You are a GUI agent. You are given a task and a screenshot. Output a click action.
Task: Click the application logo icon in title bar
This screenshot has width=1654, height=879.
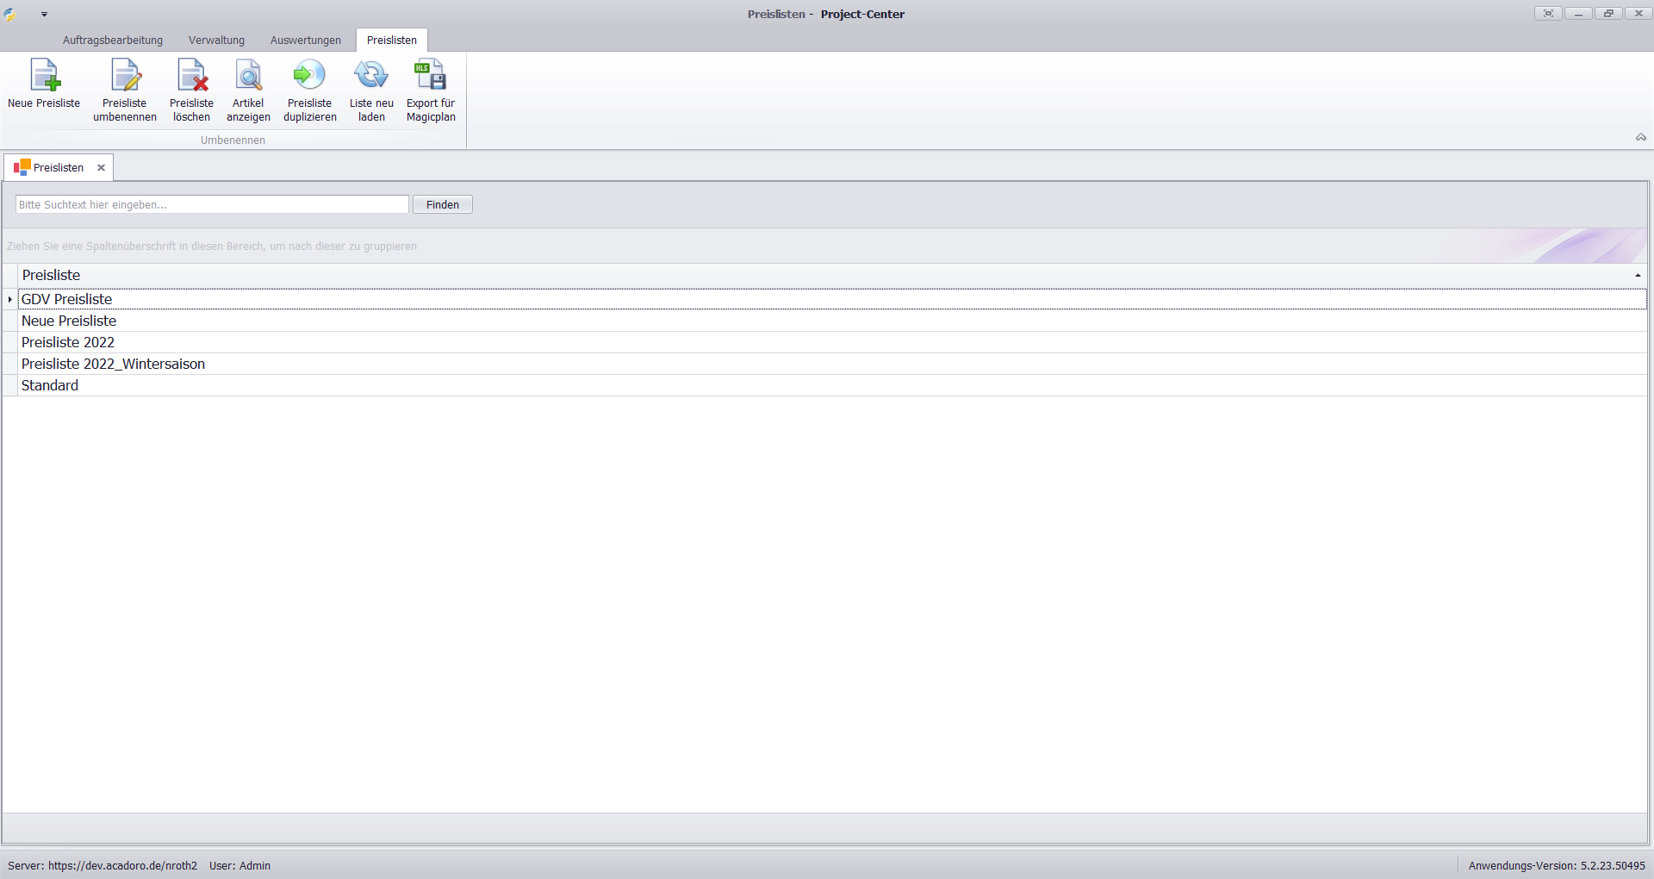pyautogui.click(x=10, y=14)
